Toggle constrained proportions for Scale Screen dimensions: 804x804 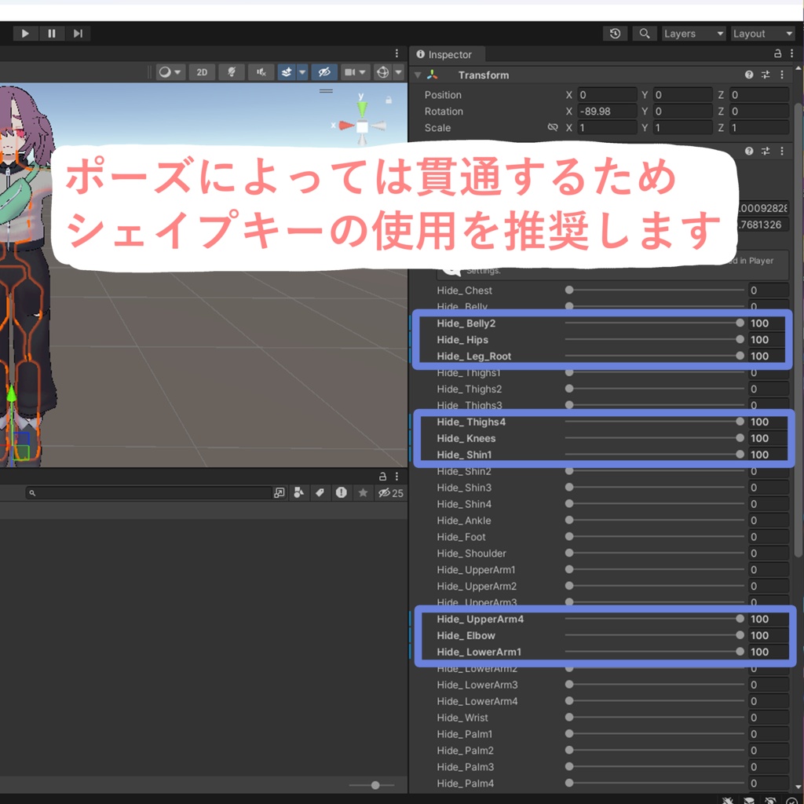553,127
